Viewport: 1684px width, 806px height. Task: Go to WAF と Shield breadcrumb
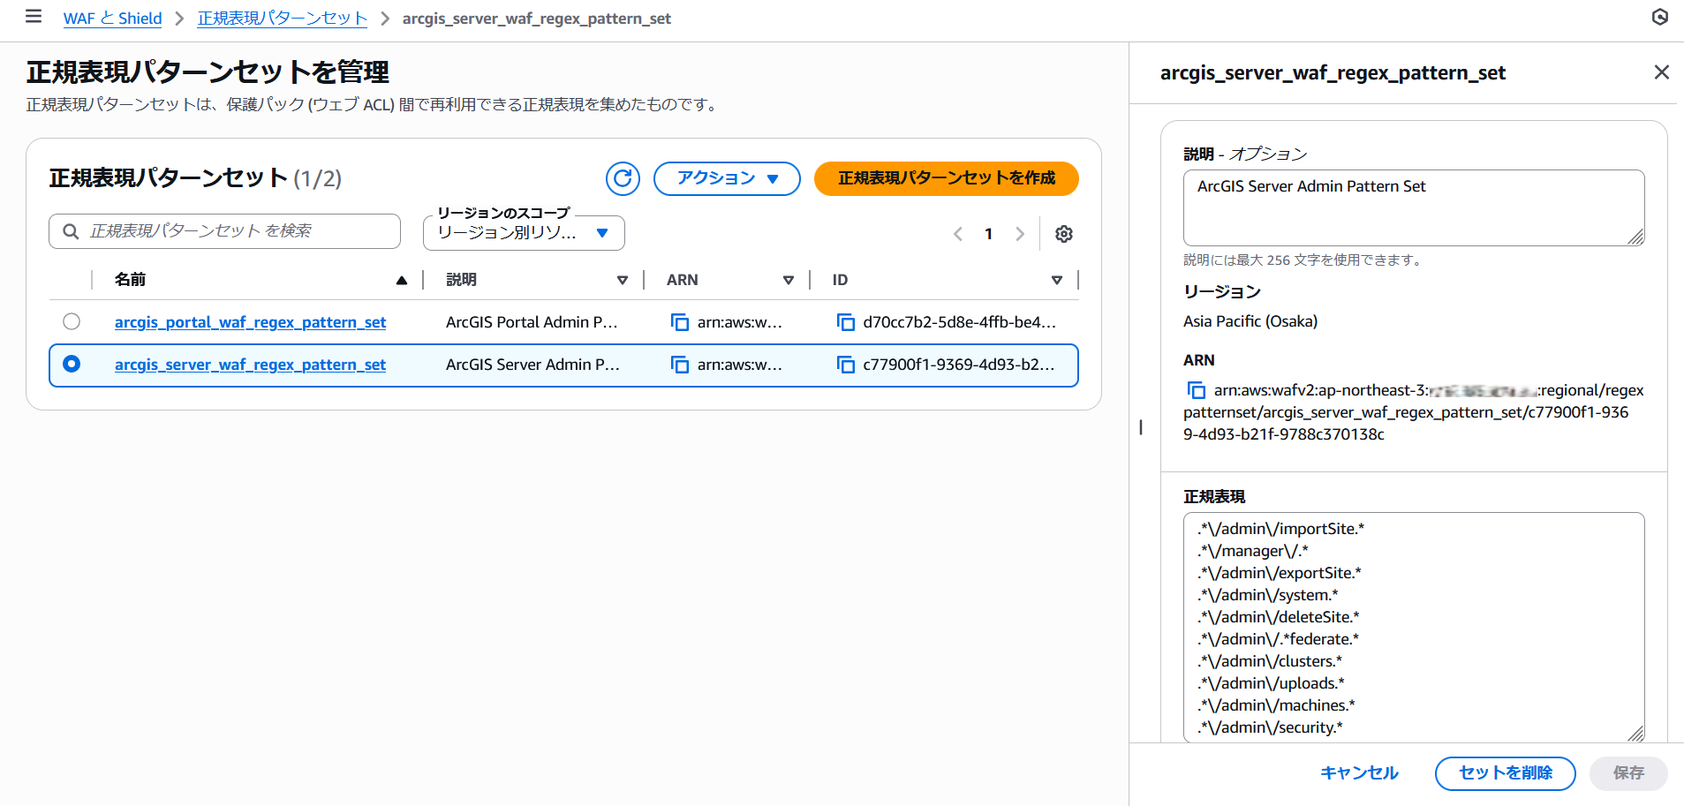pyautogui.click(x=112, y=19)
